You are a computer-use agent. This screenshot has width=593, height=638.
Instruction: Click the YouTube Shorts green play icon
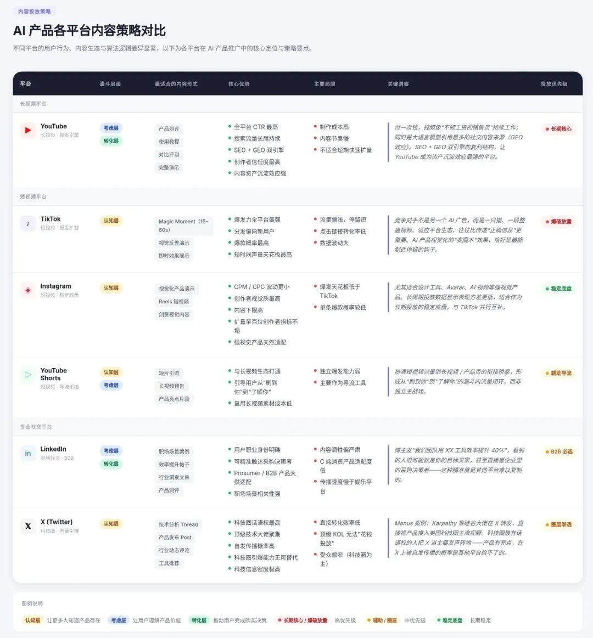point(27,375)
